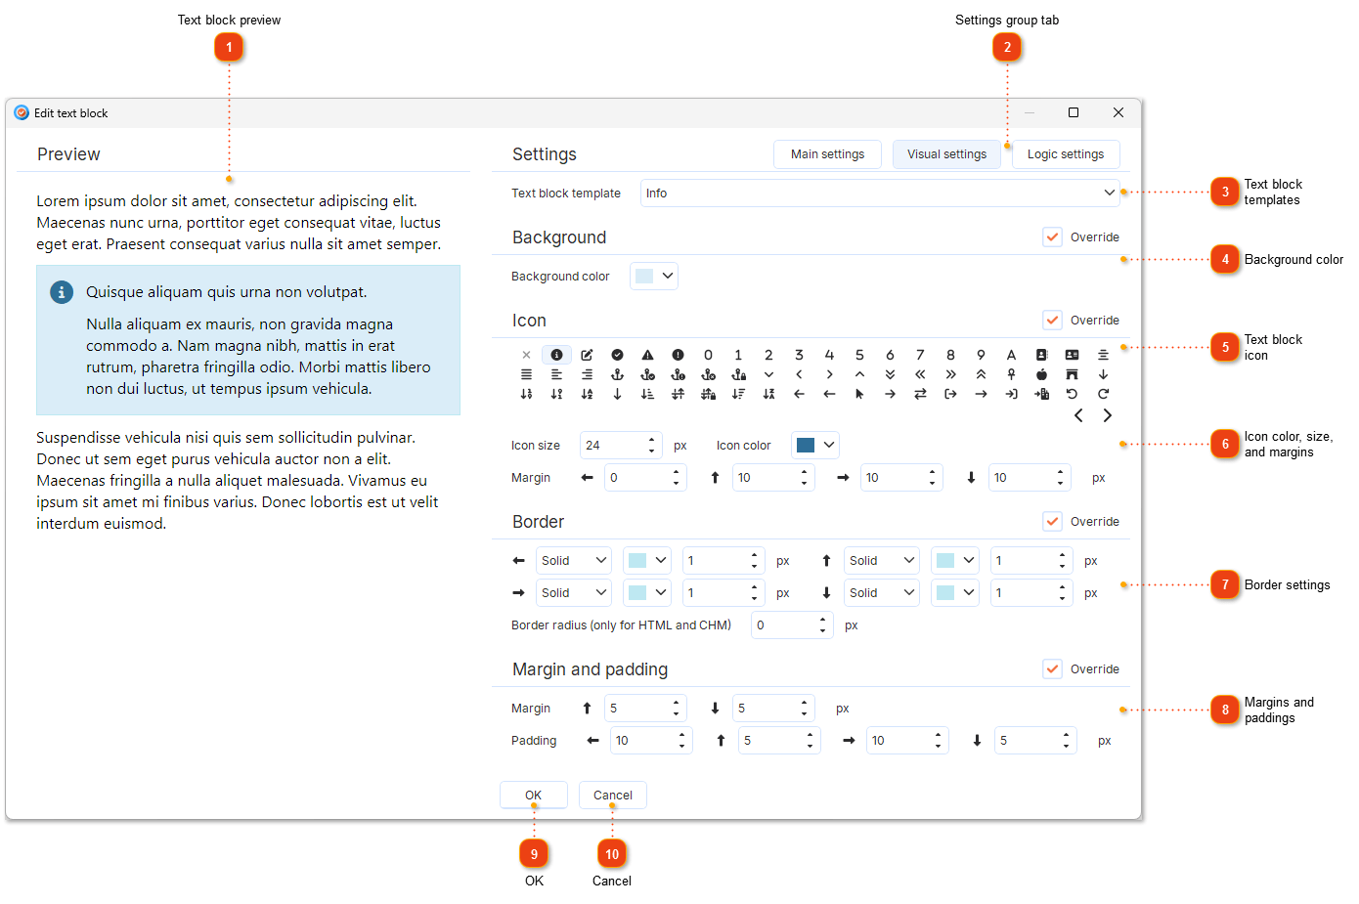
Task: Pick the check circle icon
Action: click(617, 355)
